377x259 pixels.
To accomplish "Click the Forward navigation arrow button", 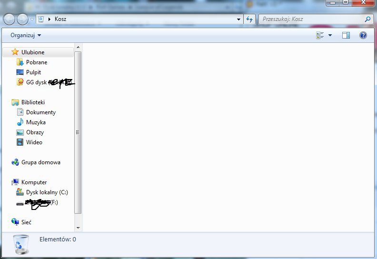I will [x=22, y=19].
